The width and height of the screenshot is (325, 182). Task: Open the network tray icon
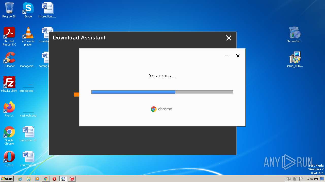[x=295, y=179]
